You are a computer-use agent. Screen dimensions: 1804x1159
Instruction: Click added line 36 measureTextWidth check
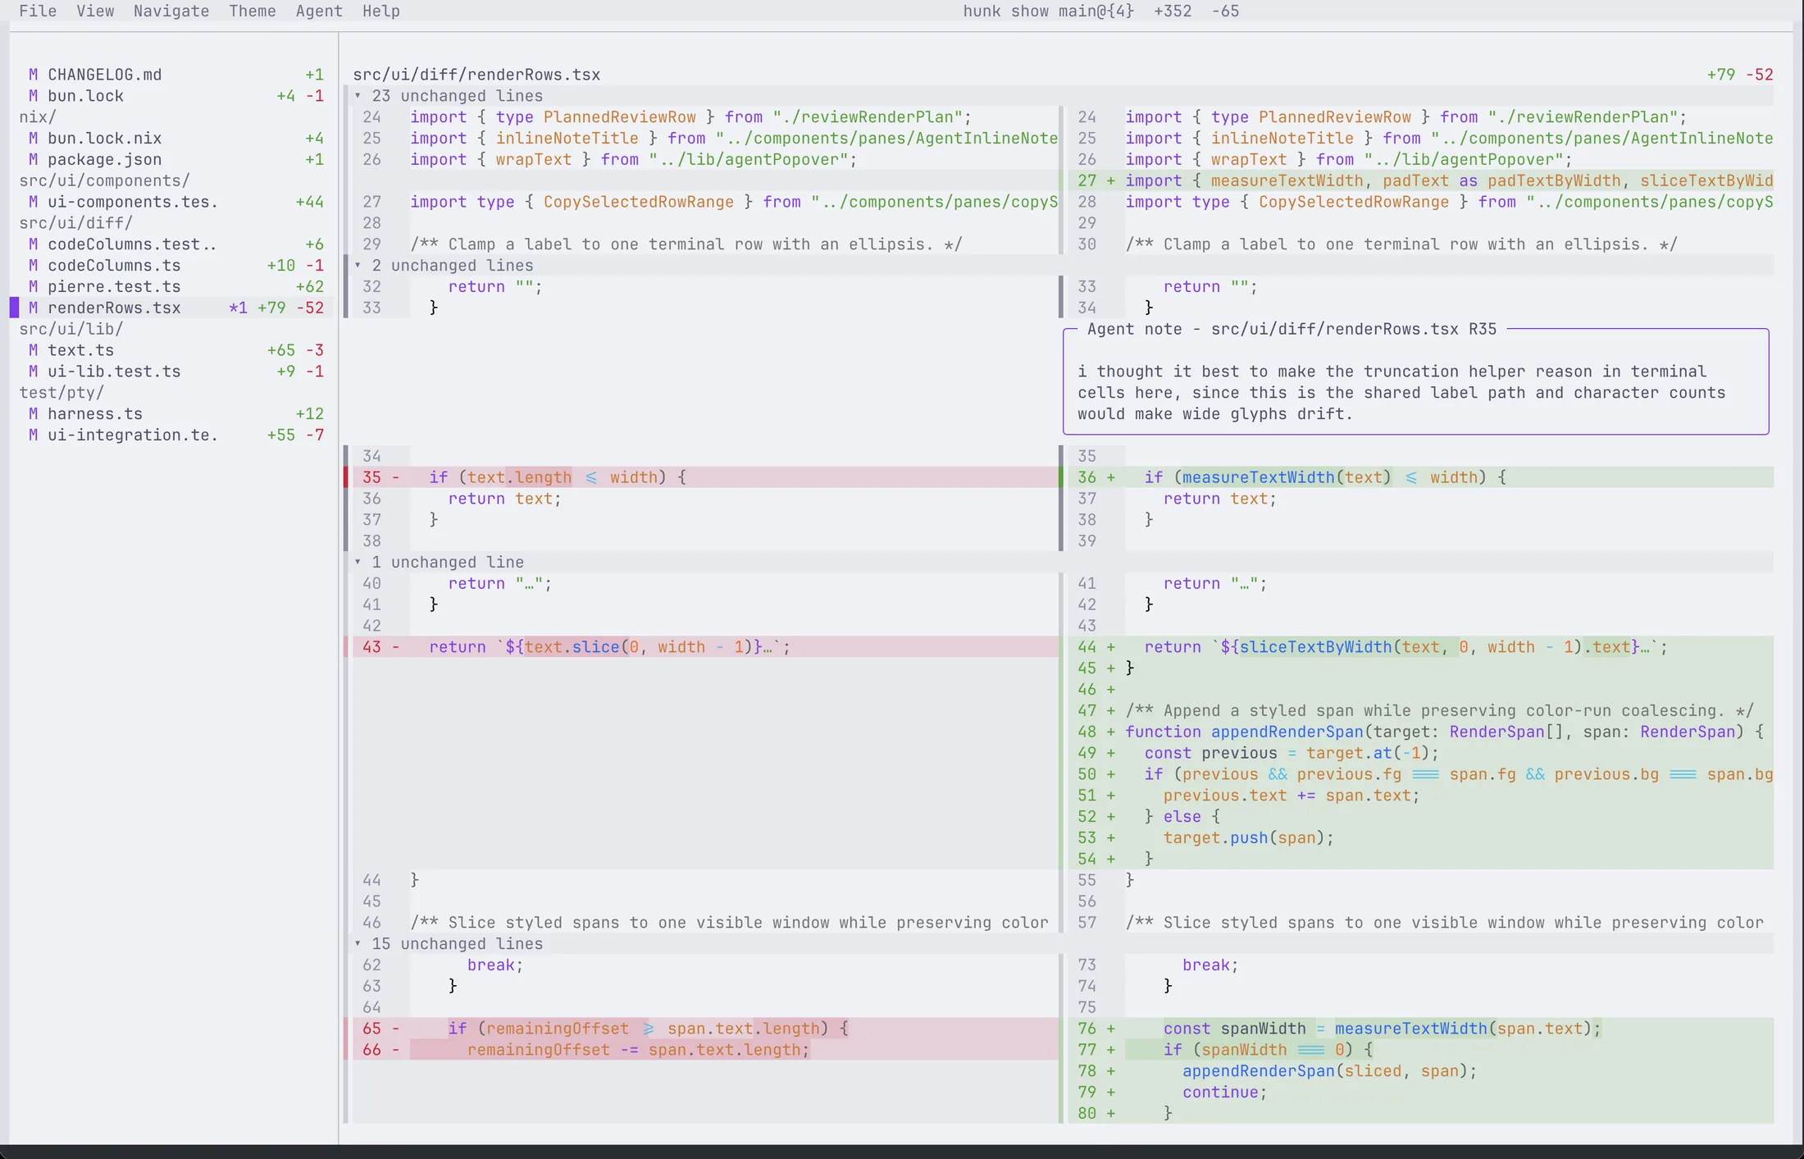tap(1421, 477)
